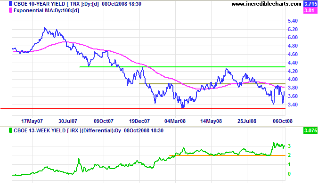Click the green 3.075 value box
Viewport: 318px width, 186px height.
[x=310, y=130]
